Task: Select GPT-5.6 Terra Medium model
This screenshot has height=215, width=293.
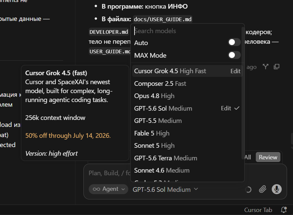Action: coord(187,158)
